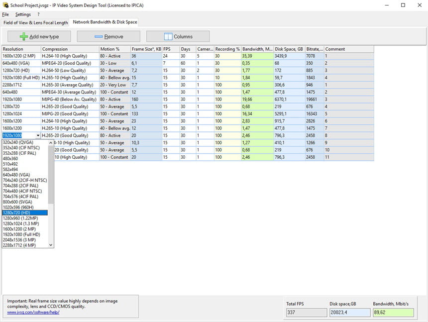Select 800x600 (SVGA) resolution option
428x322 pixels.
pos(17,202)
